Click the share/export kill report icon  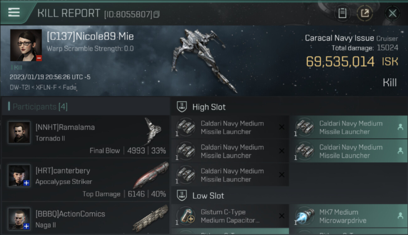coord(364,13)
